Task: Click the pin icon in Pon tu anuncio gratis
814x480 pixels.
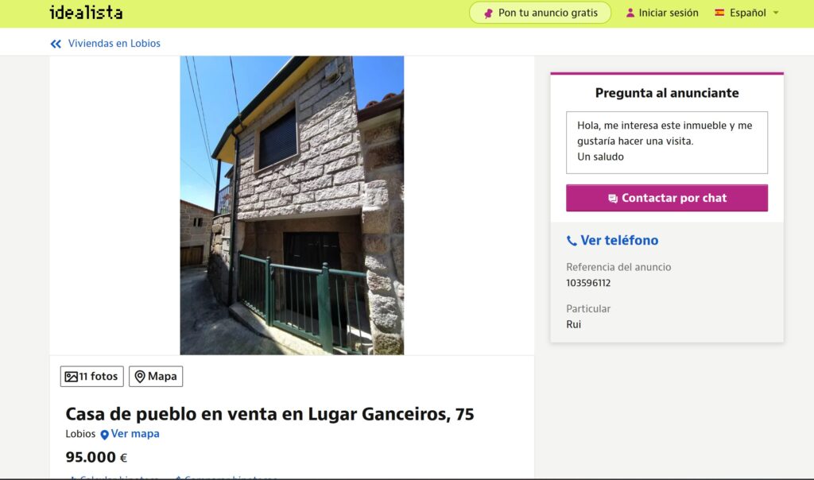Action: tap(488, 14)
